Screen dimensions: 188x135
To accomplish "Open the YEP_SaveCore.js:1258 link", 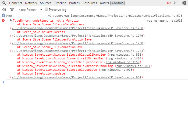I will (77, 28).
